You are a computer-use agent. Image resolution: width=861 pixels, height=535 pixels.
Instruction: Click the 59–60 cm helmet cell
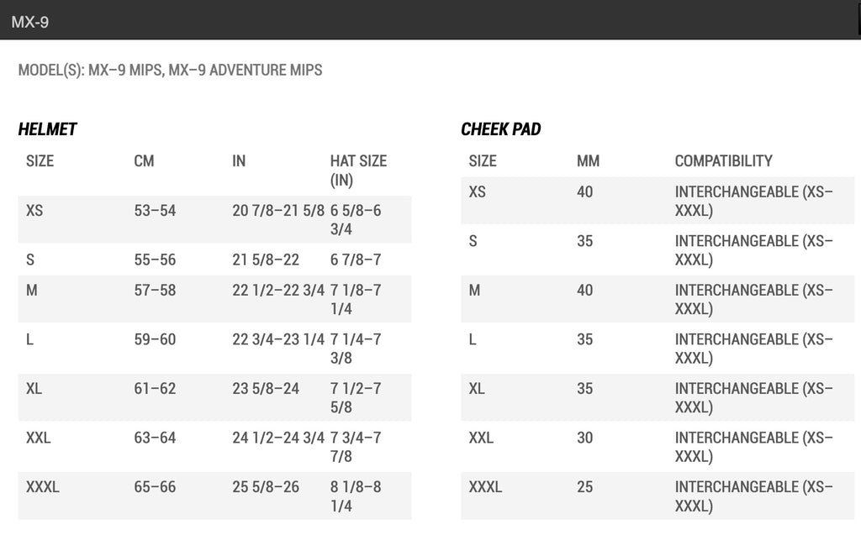click(x=155, y=339)
